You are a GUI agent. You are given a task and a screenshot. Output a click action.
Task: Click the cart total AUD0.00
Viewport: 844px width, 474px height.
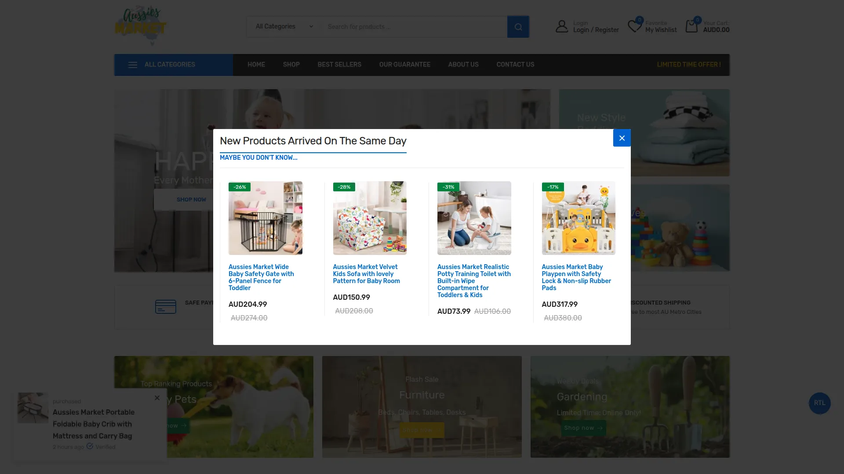[x=716, y=30]
